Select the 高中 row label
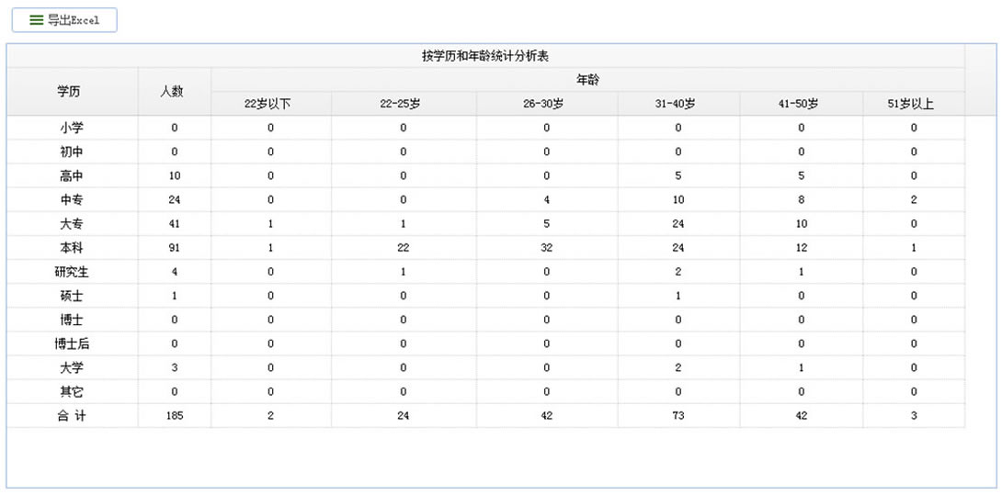This screenshot has height=495, width=1002. pyautogui.click(x=72, y=175)
